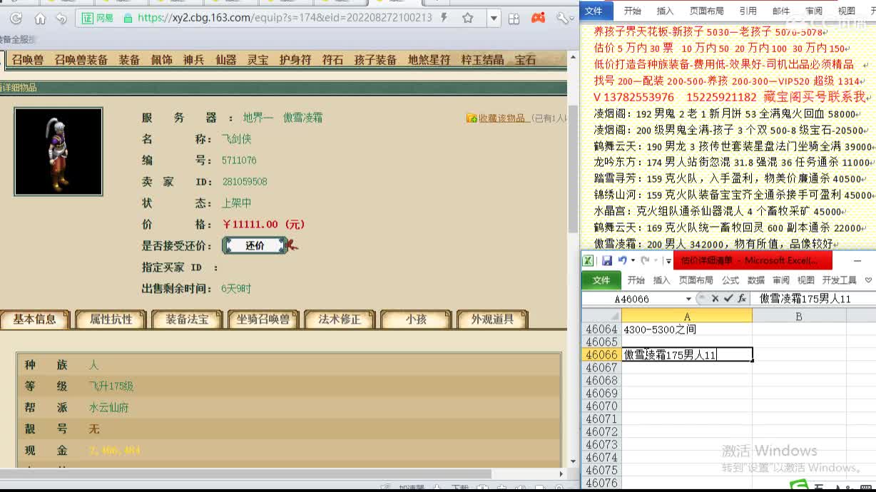Click the lightning speed-mode icon in address bar
The image size is (876, 492).
(445, 18)
